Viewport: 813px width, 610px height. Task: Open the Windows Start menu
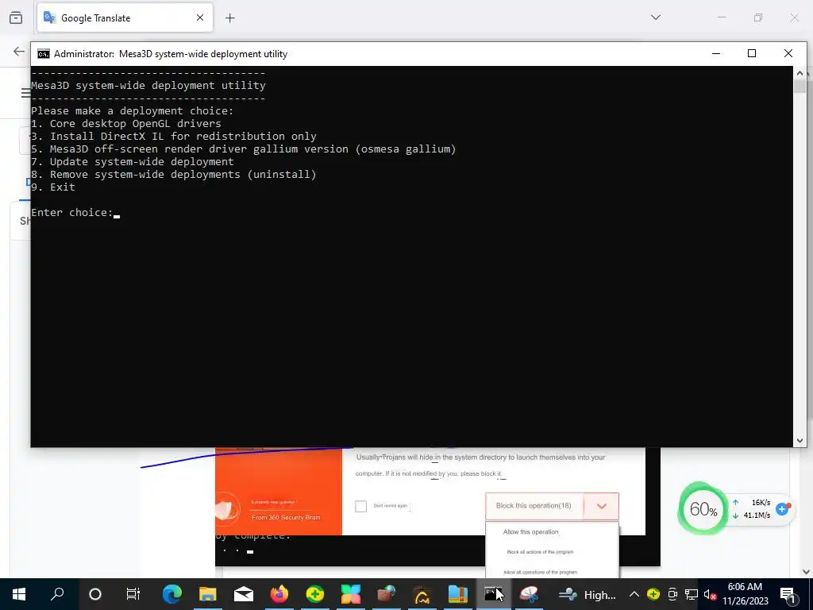(x=19, y=594)
